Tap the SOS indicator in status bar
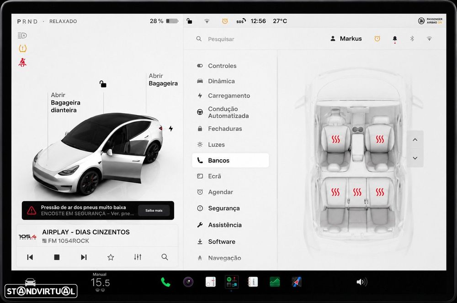This screenshot has height=303, width=457. coord(241,21)
